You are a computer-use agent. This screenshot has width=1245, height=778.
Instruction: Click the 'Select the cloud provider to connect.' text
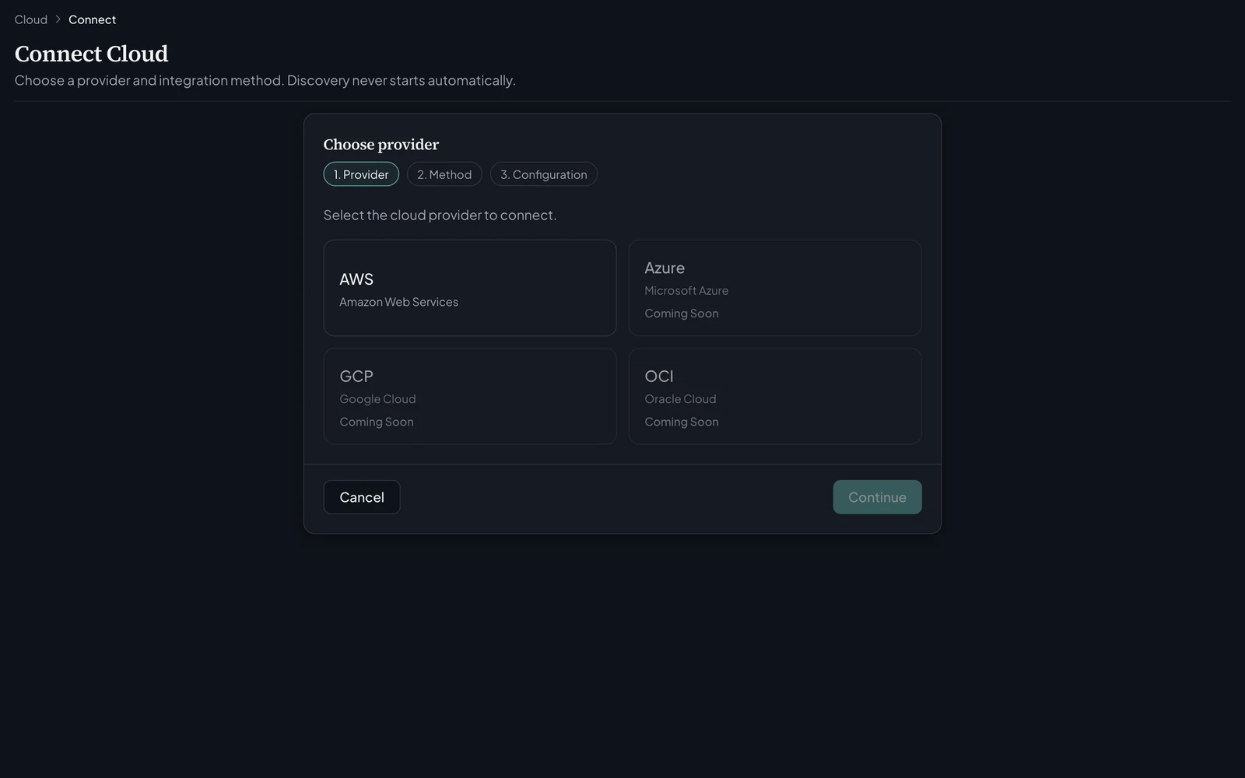pyautogui.click(x=440, y=215)
